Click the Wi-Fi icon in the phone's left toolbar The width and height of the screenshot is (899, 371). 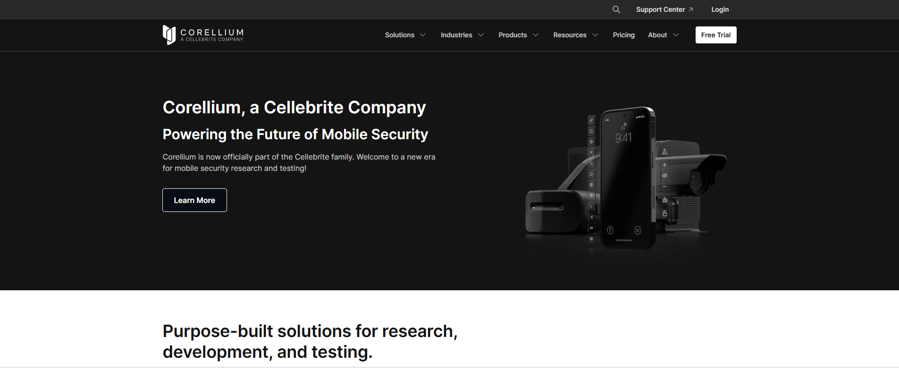[x=591, y=152]
